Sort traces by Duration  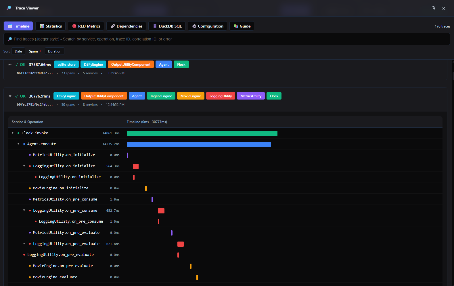coord(55,51)
